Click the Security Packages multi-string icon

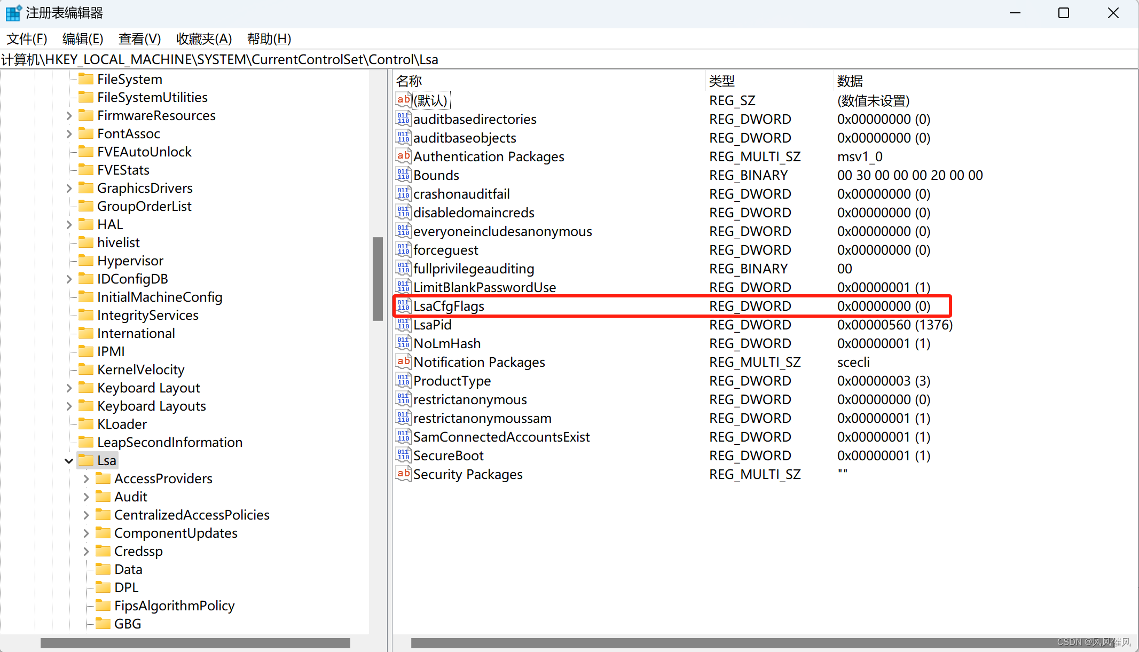[403, 474]
